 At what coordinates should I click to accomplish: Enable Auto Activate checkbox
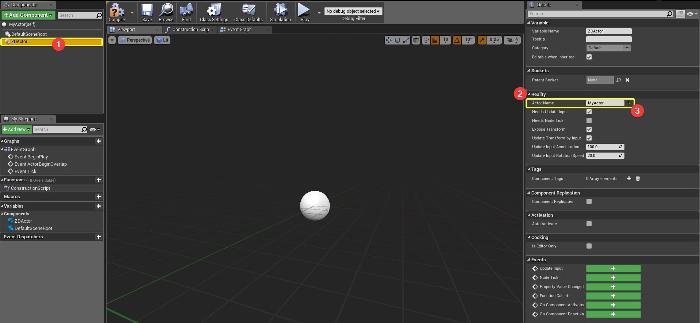point(589,224)
